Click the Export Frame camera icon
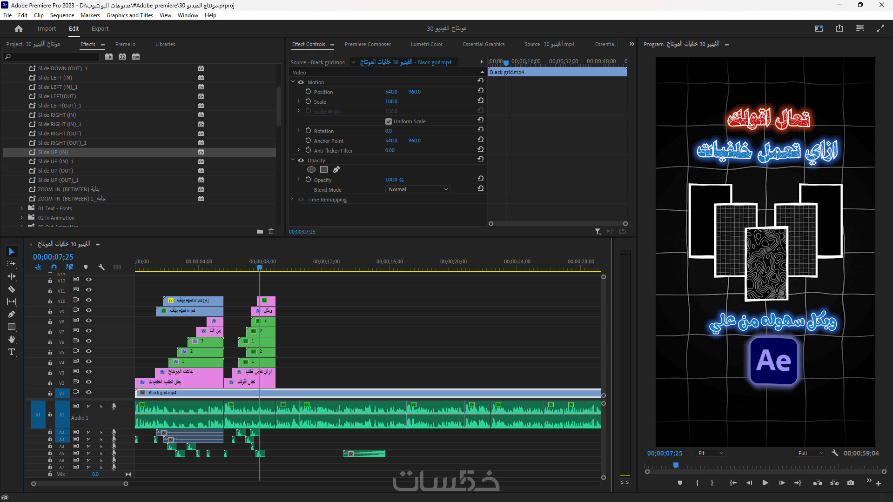 click(x=851, y=483)
